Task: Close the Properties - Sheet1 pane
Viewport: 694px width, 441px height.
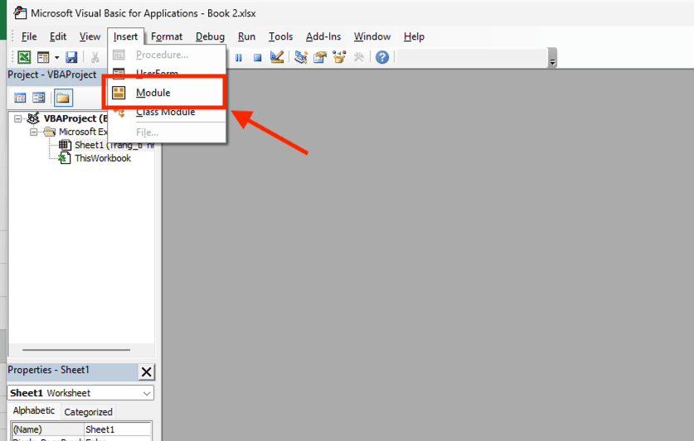Action: [147, 372]
